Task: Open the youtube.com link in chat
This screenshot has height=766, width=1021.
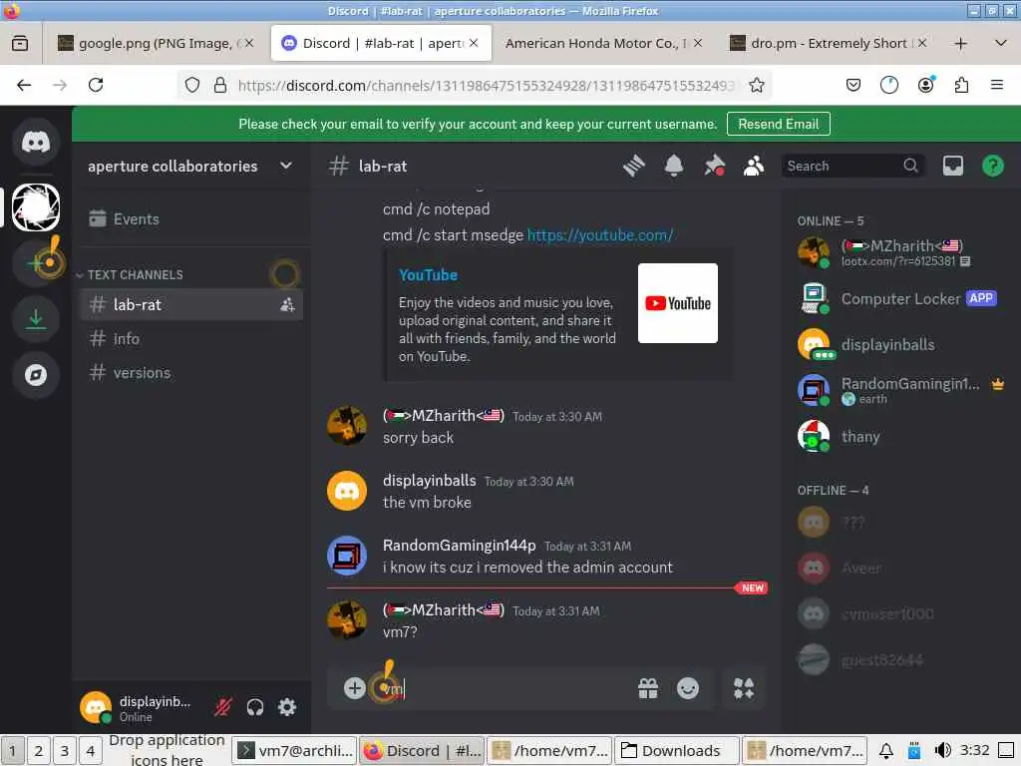Action: coord(599,235)
